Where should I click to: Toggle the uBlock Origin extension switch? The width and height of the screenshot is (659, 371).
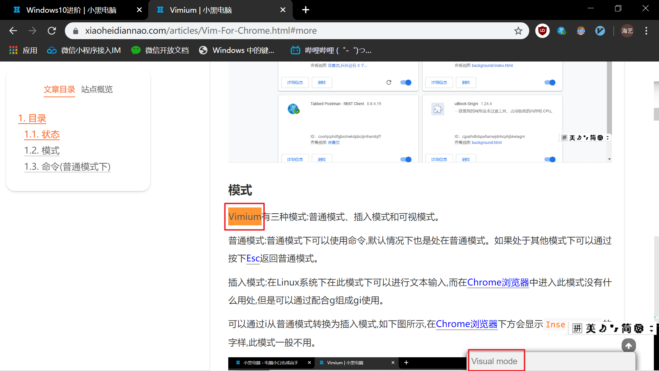(x=550, y=159)
